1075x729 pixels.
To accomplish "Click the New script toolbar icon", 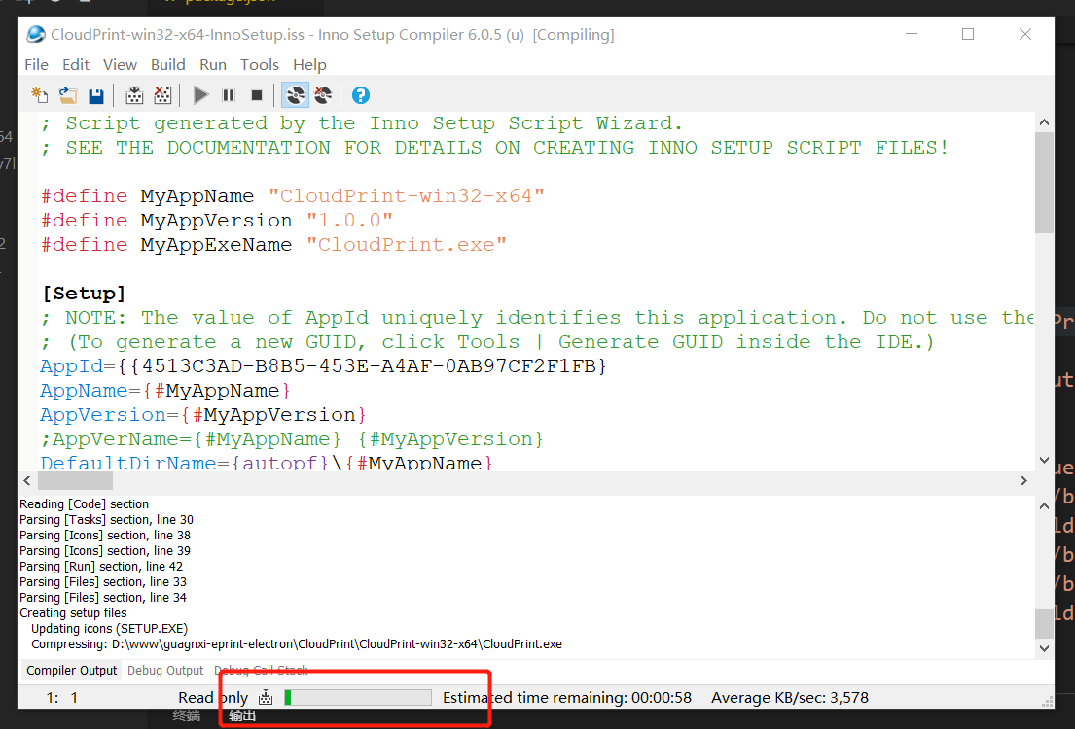I will tap(40, 95).
